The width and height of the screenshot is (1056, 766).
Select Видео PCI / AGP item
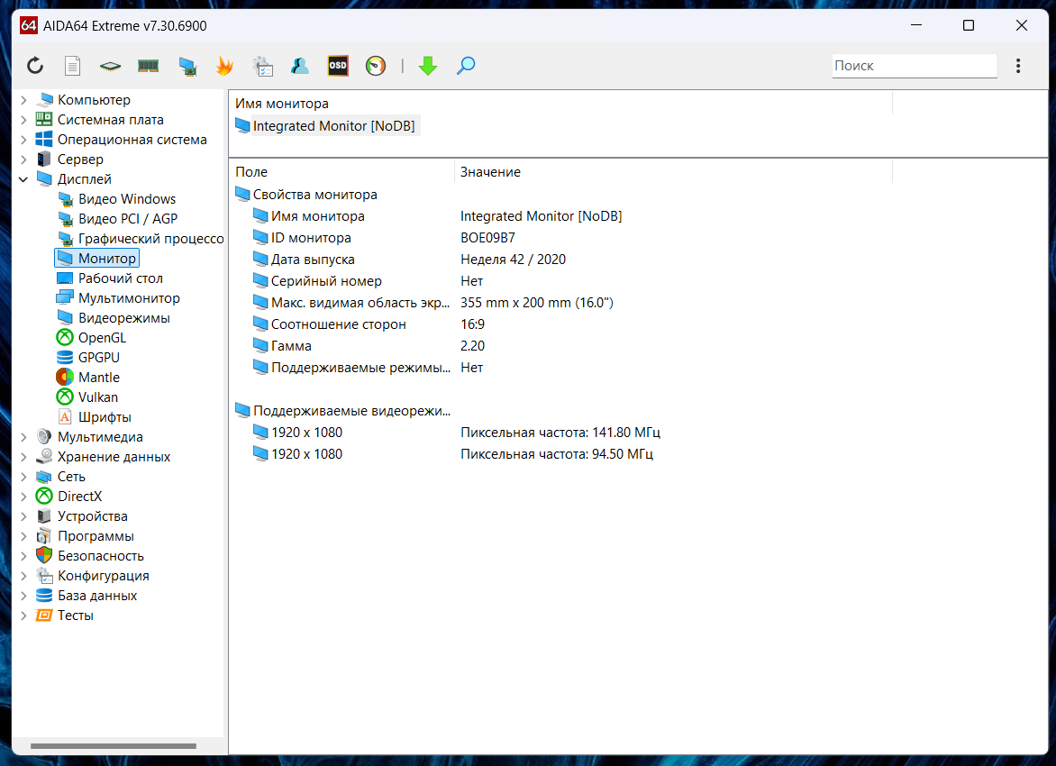(127, 219)
